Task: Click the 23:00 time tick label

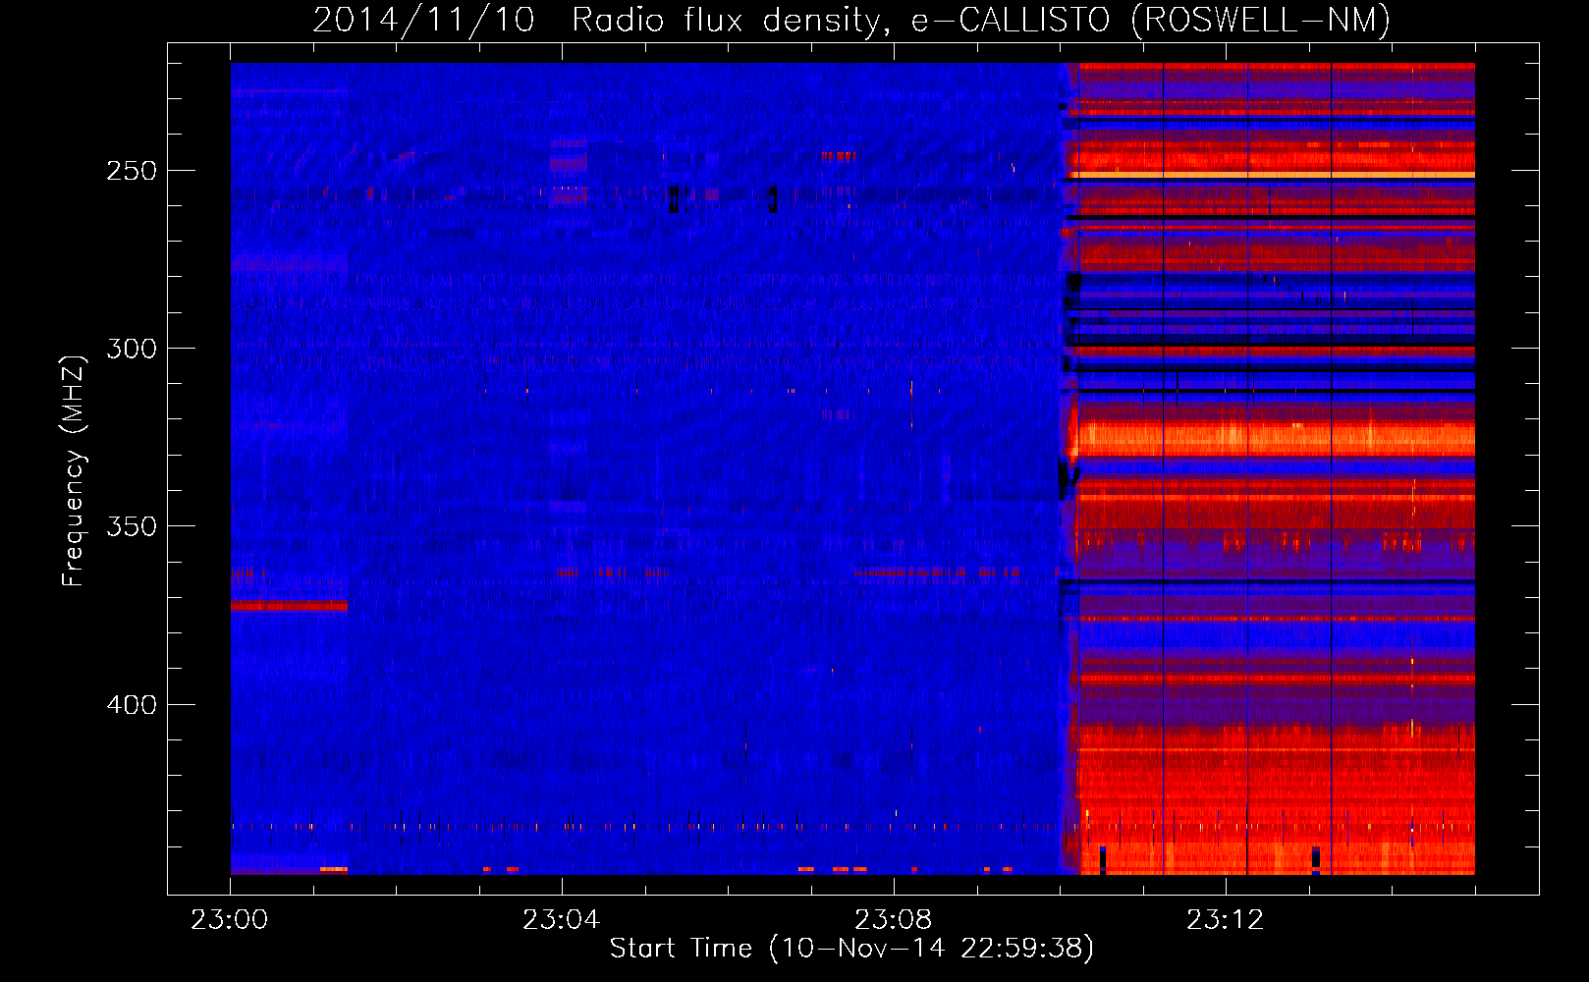Action: 230,920
